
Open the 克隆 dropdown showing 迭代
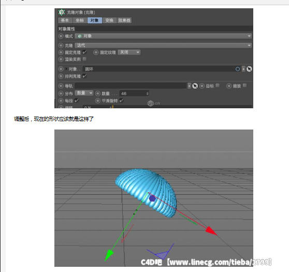[x=163, y=46]
